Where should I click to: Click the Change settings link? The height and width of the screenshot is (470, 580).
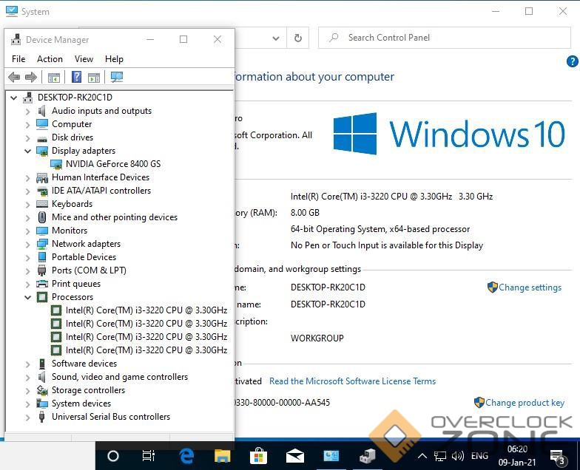(530, 287)
